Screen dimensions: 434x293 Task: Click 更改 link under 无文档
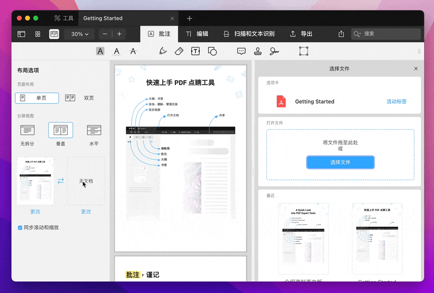[x=86, y=212]
